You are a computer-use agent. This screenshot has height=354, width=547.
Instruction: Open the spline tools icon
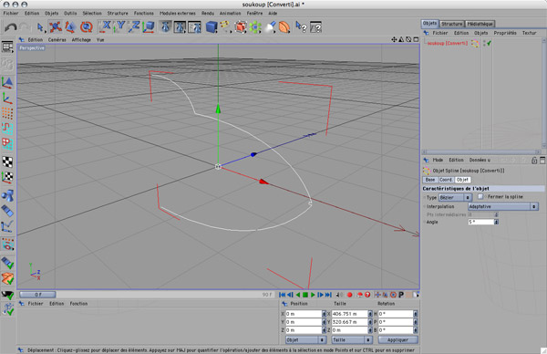point(225,26)
